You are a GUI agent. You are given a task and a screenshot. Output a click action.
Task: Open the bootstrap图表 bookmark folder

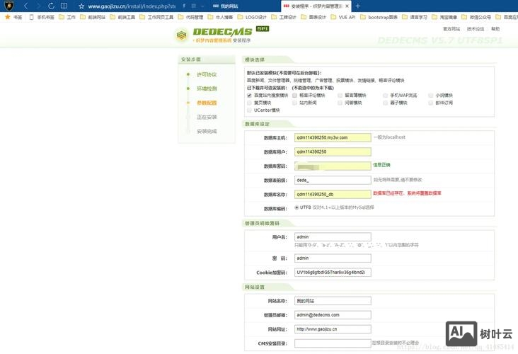tap(379, 17)
